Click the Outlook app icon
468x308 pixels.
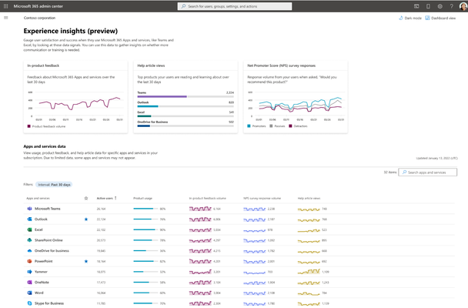click(x=29, y=219)
